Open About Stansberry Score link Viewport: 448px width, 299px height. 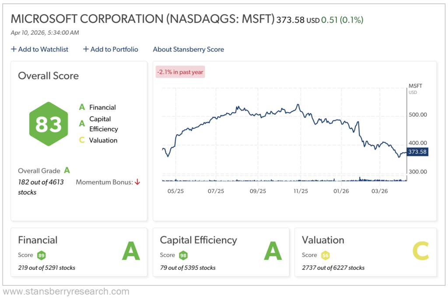[x=188, y=50]
